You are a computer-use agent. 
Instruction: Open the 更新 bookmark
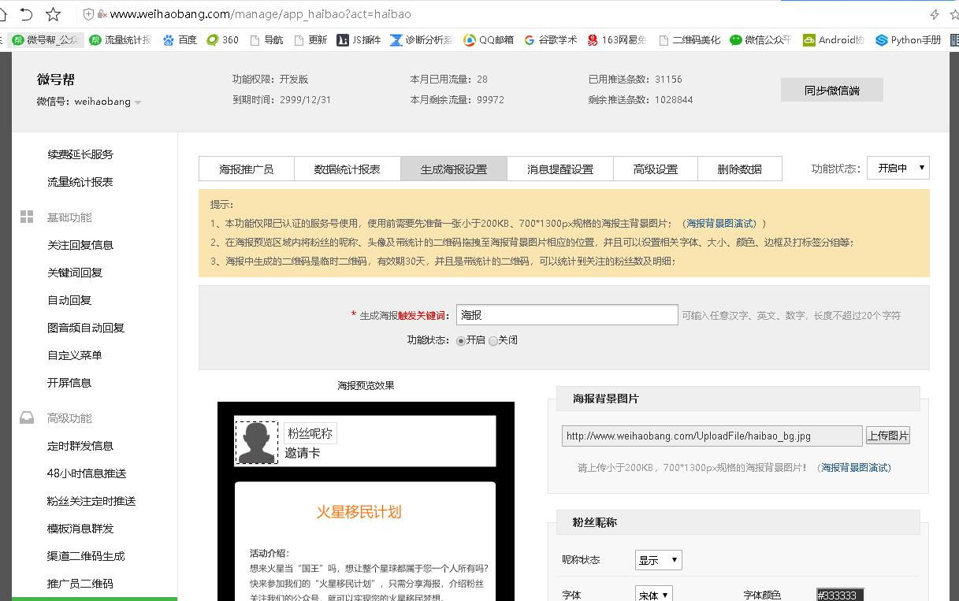[x=310, y=39]
